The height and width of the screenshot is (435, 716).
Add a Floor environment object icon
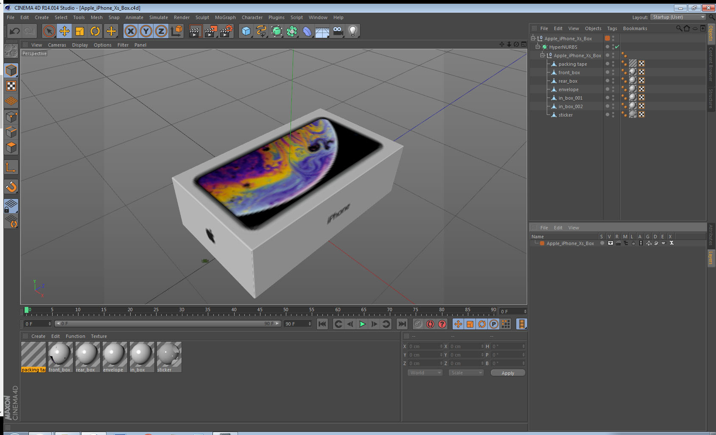pos(322,31)
